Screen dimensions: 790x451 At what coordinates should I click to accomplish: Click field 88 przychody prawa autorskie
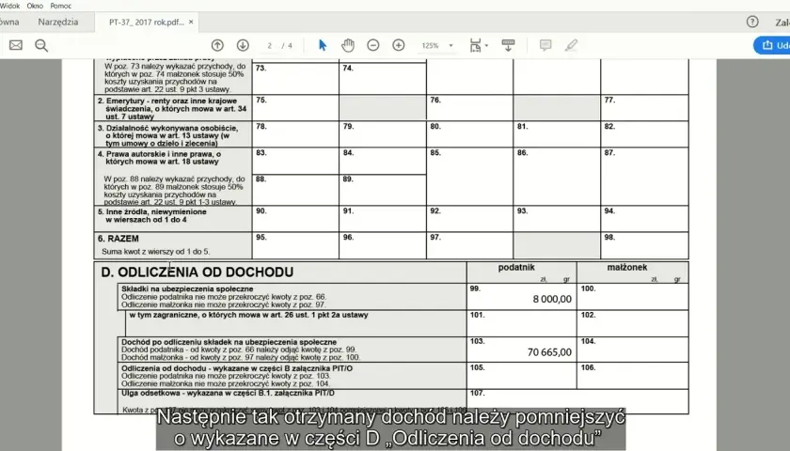(x=295, y=190)
